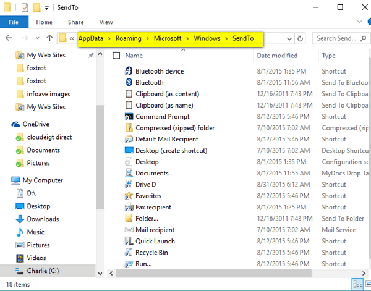371x291 pixels.
Task: Click the Bluetooth device shortcut icon
Action: coord(129,71)
